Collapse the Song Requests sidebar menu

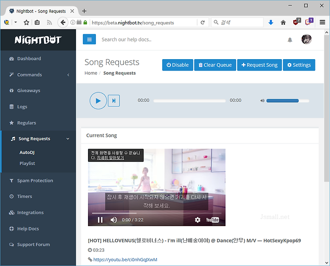pyautogui.click(x=38, y=139)
